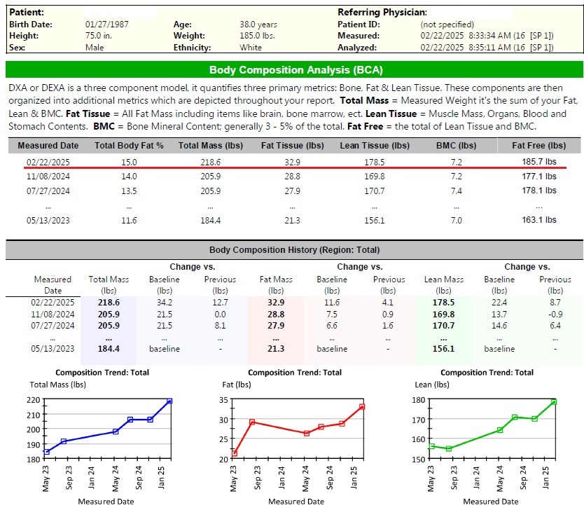Click total mass baseline change 34.2

coord(165,302)
